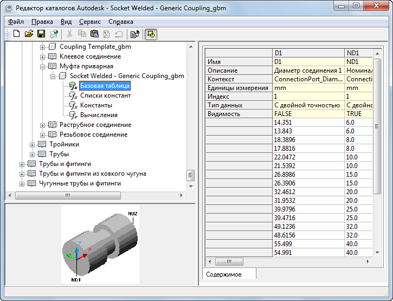Click the Open folder toolbar icon
The image size is (393, 301).
point(29,34)
